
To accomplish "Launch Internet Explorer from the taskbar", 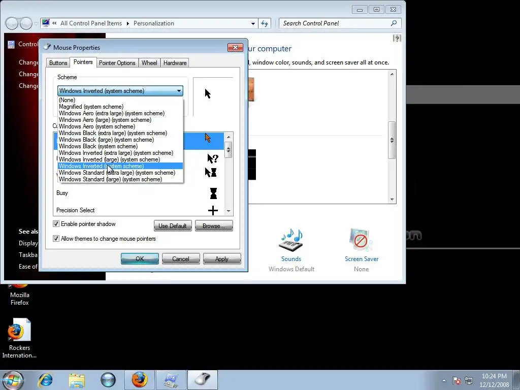I will pos(45,380).
